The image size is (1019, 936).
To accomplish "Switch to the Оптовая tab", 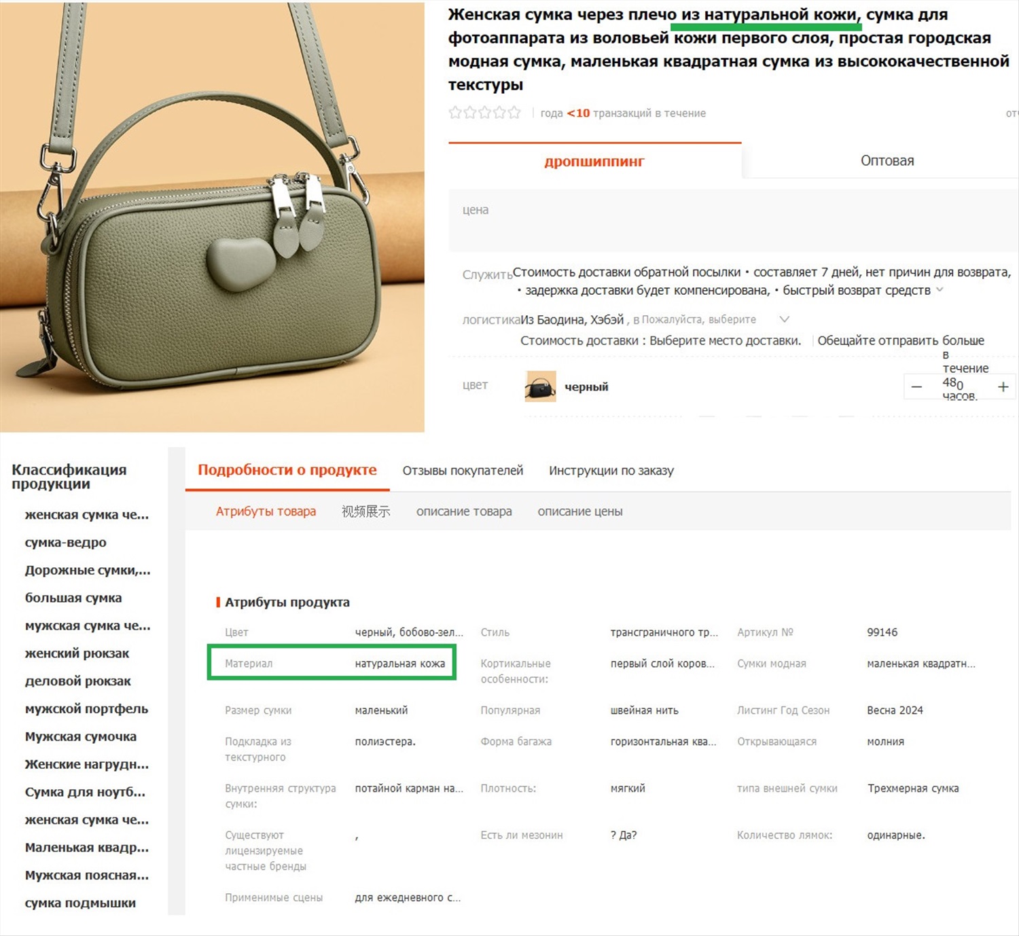I will 887,161.
